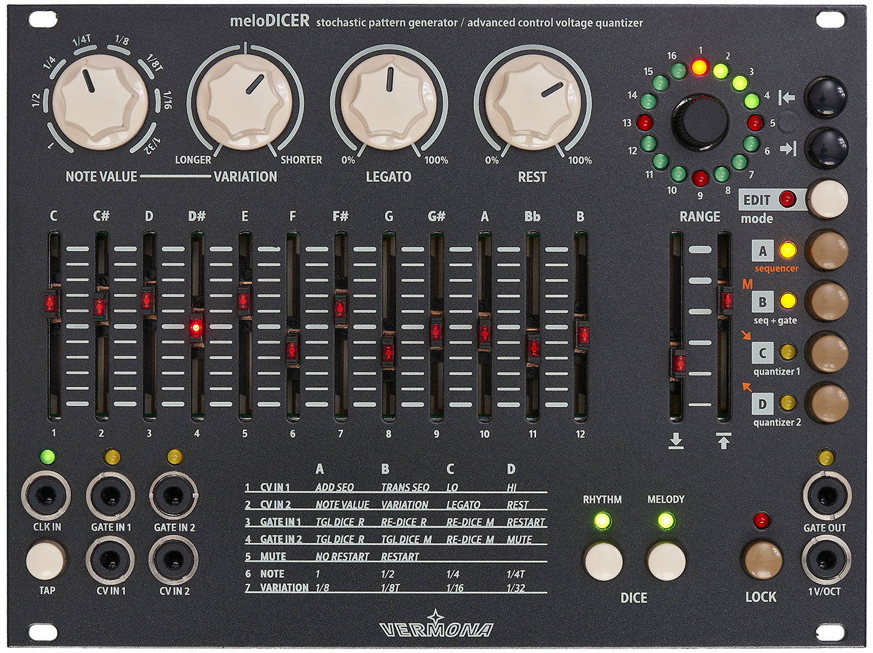Click the upper-limit up-arrow icon under RANGE sliders
Viewport: 873px width, 653px height.
click(724, 439)
